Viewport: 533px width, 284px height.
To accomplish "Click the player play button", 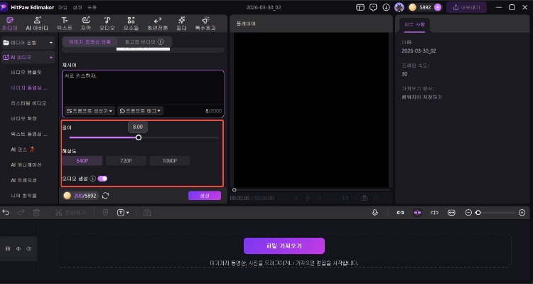I will [x=308, y=198].
